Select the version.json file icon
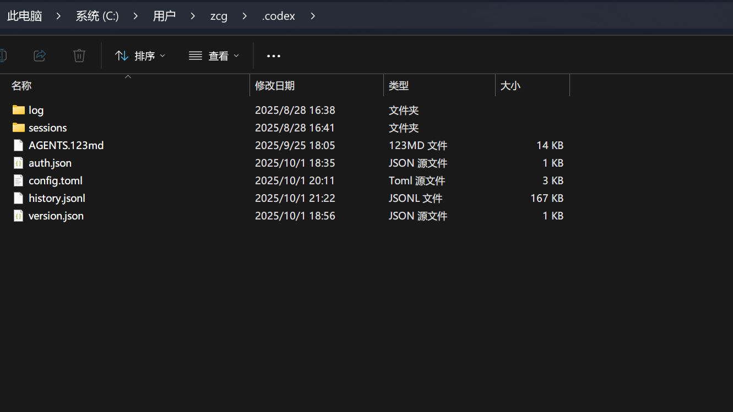 pyautogui.click(x=19, y=216)
